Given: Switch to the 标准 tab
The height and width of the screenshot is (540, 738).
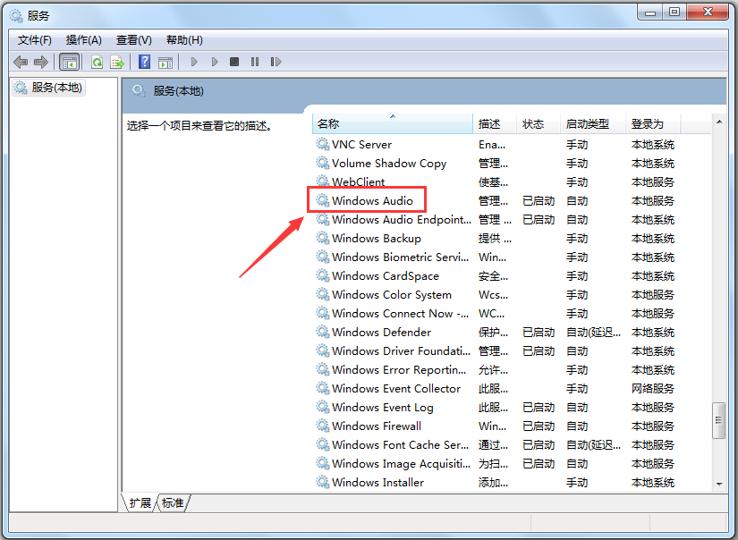Looking at the screenshot, I should 173,503.
